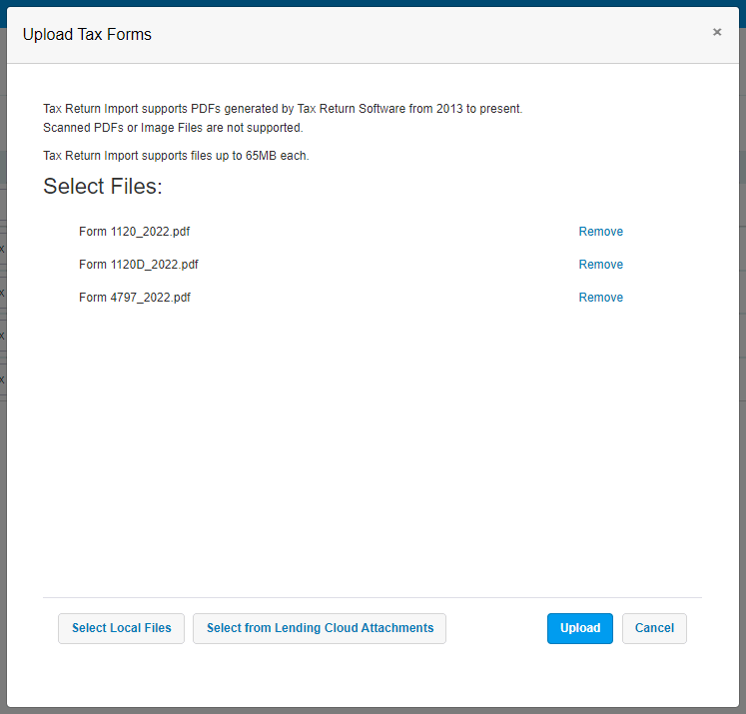Click the Scanned PDFs not supported notice
746x714 pixels.
173,128
